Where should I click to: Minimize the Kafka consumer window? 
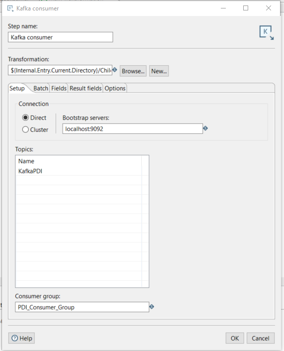pos(223,8)
